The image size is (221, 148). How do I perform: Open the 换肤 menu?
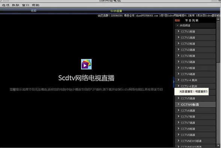click(x=16, y=5)
